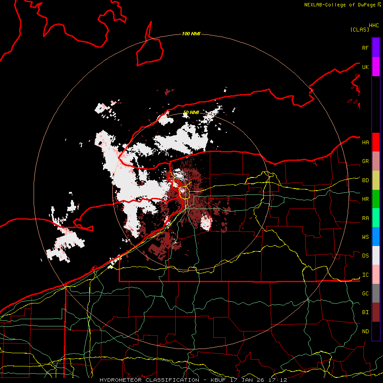Screen dimensions: 383x383
Task: Click the BD legend label
Action: [365, 180]
